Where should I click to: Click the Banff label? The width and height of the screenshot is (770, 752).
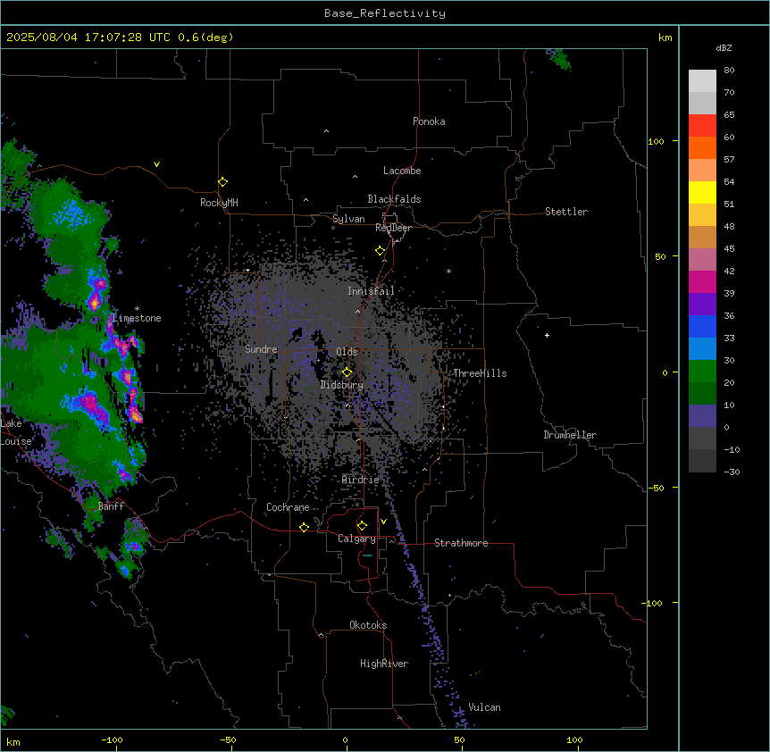pos(111,506)
